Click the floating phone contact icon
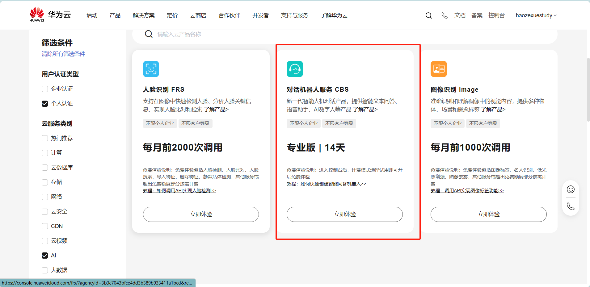This screenshot has width=590, height=287. click(571, 206)
